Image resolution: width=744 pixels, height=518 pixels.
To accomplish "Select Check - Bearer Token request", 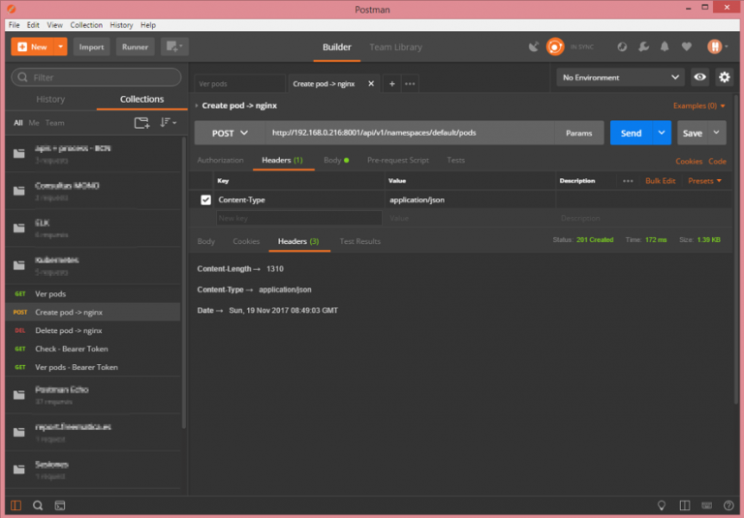I will 93,350.
